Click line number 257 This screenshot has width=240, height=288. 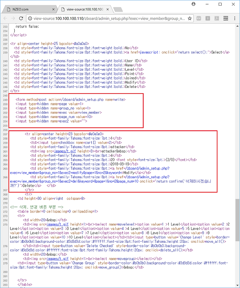5,134
